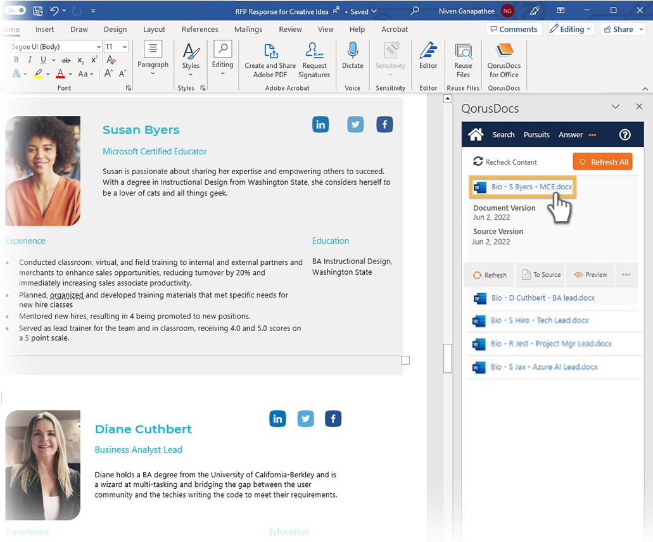Pick the text highlight color swatch
Screen dimensions: 653x542
click(38, 73)
